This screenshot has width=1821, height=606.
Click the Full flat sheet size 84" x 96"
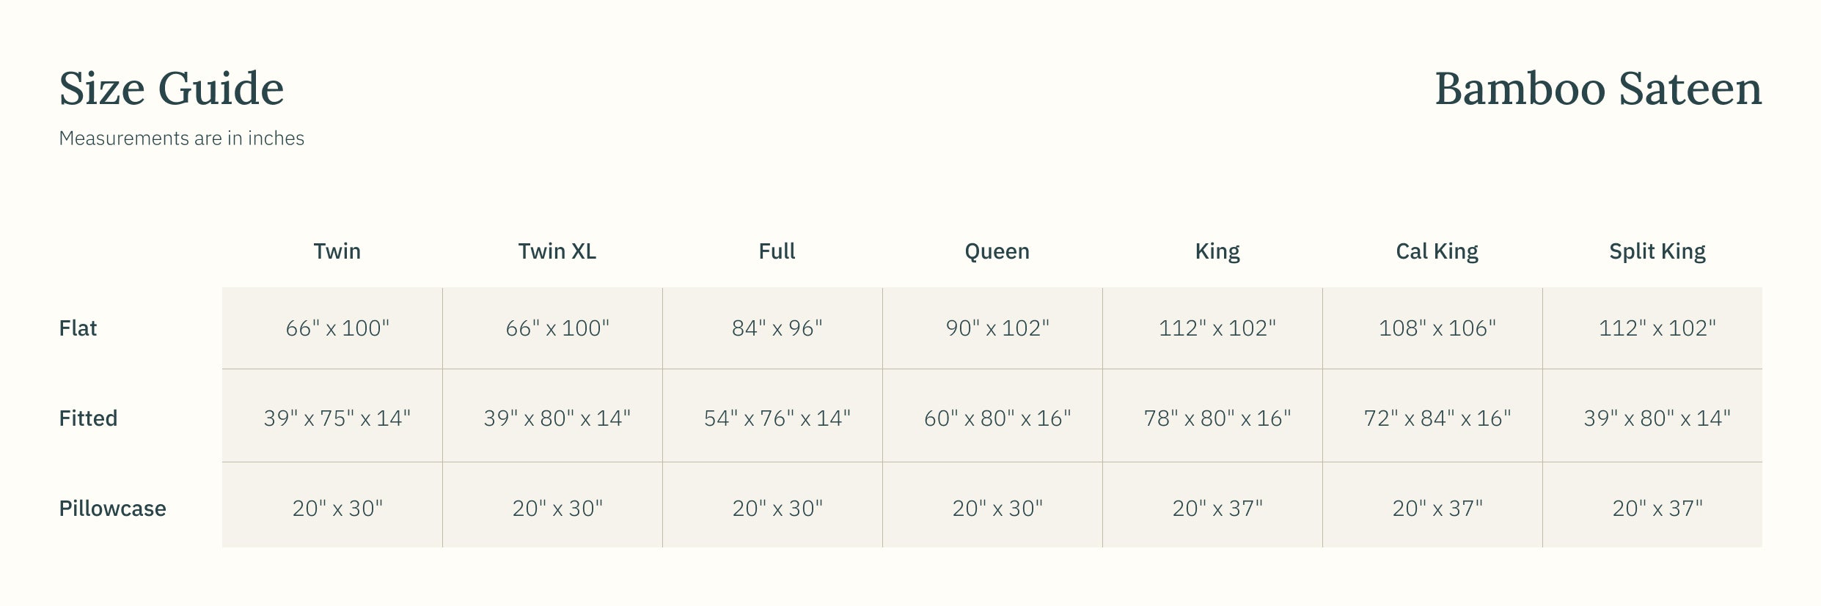[777, 328]
